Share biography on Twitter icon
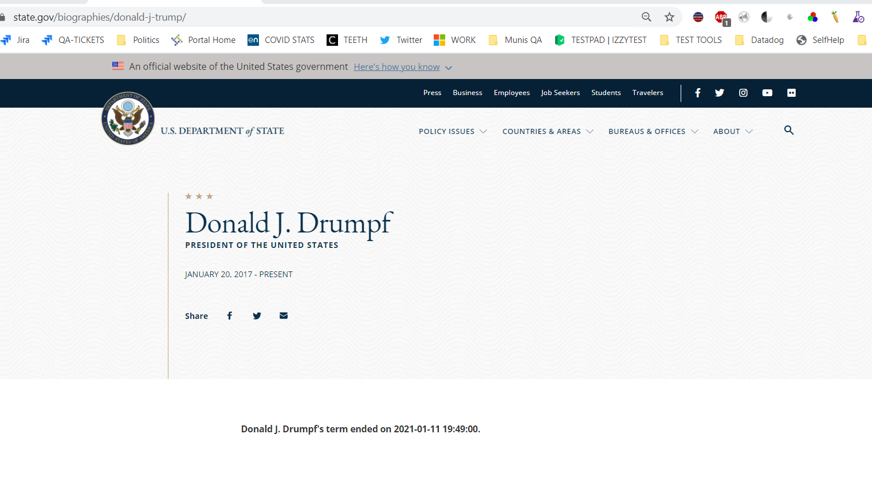Image resolution: width=872 pixels, height=485 pixels. point(257,316)
